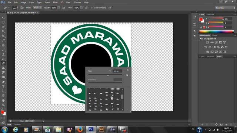This screenshot has width=237, height=133.
Task: Click the brush Size value field
Action: tap(117, 71)
